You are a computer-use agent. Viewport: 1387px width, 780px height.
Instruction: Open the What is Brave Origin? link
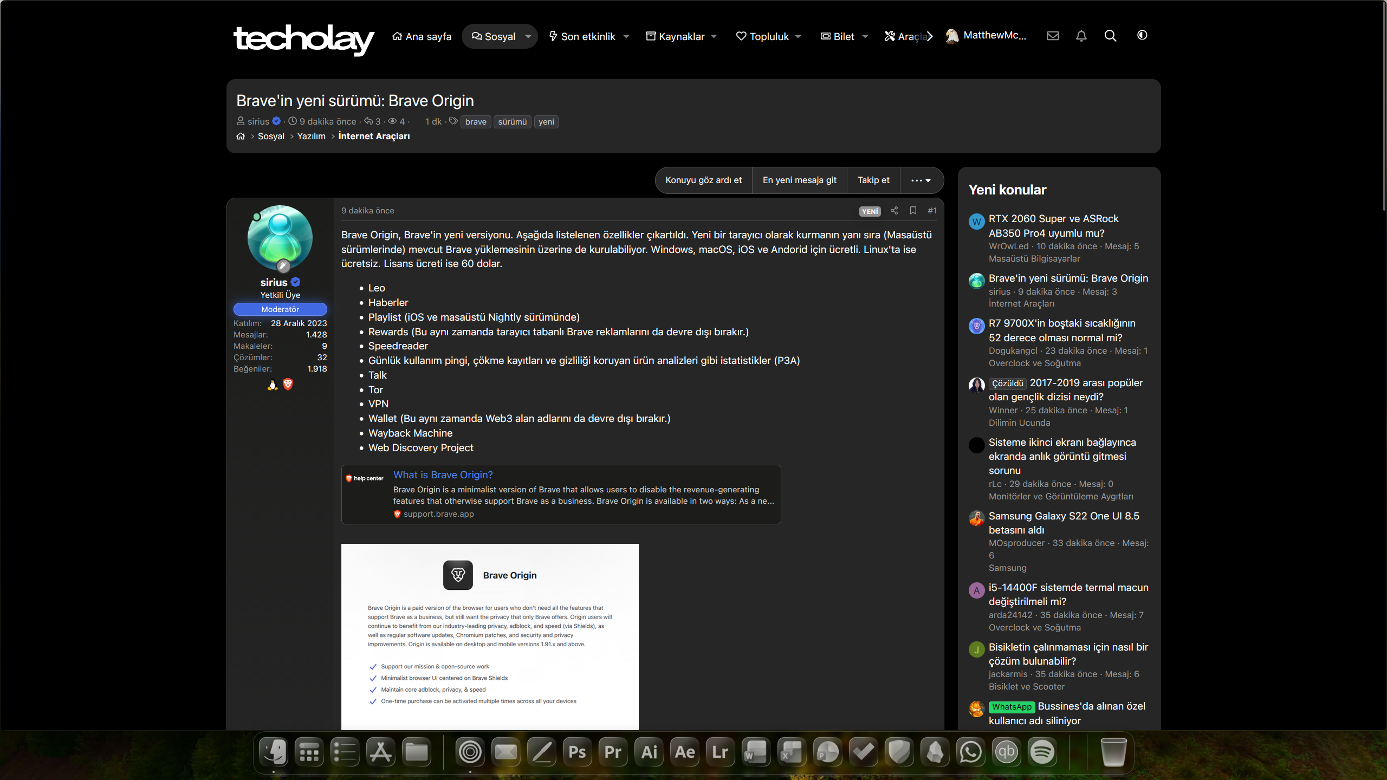[443, 475]
